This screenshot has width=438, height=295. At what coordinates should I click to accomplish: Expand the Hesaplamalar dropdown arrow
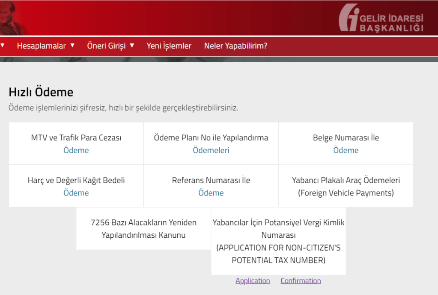(72, 45)
